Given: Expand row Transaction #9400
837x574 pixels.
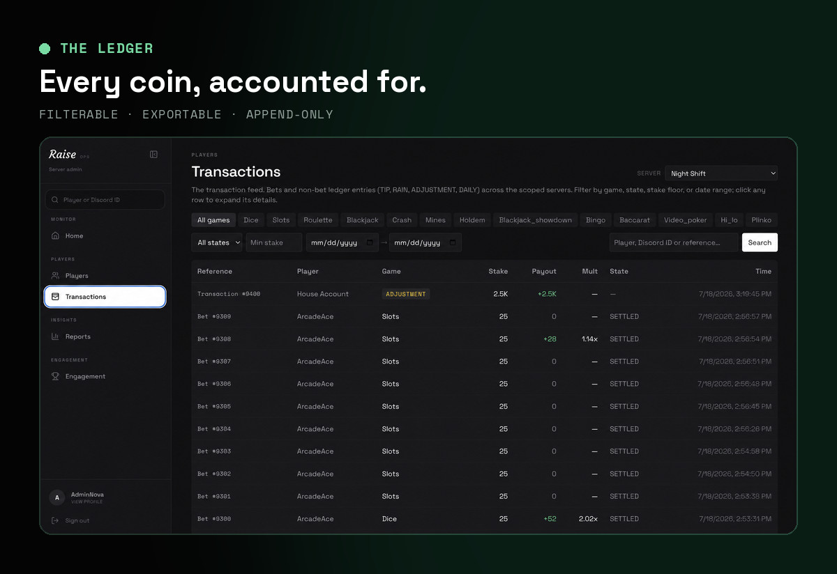Looking at the screenshot, I should [x=484, y=294].
